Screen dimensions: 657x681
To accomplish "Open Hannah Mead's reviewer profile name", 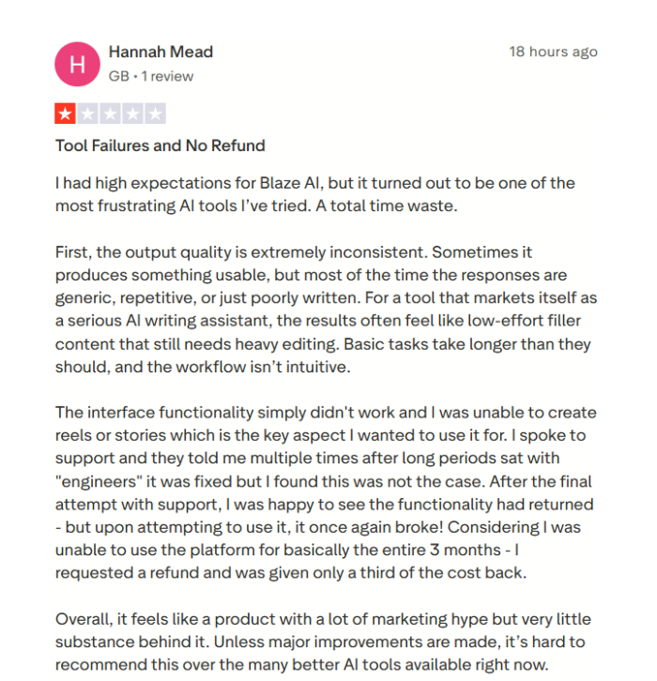I will coord(160,52).
